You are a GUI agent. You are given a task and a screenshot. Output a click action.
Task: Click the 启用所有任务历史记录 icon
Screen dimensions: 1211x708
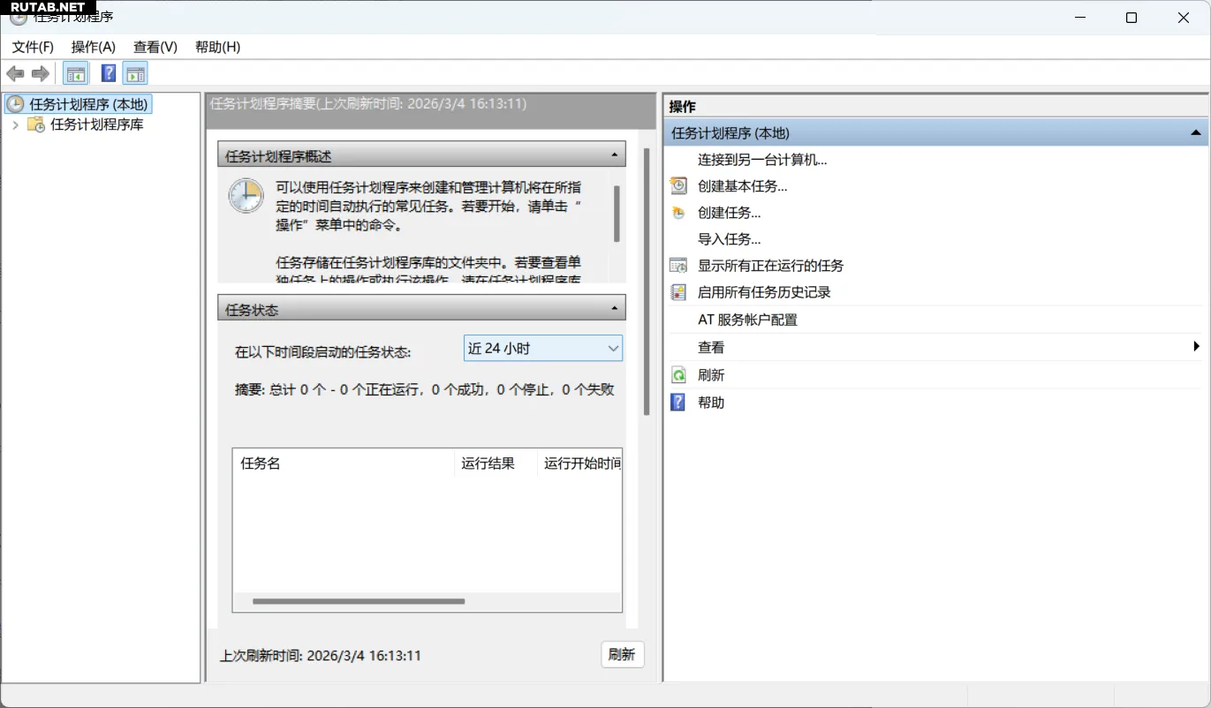678,292
